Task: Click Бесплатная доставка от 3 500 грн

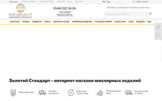Action: 141,92
